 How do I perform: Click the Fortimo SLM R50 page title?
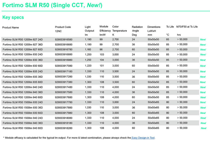52,5
